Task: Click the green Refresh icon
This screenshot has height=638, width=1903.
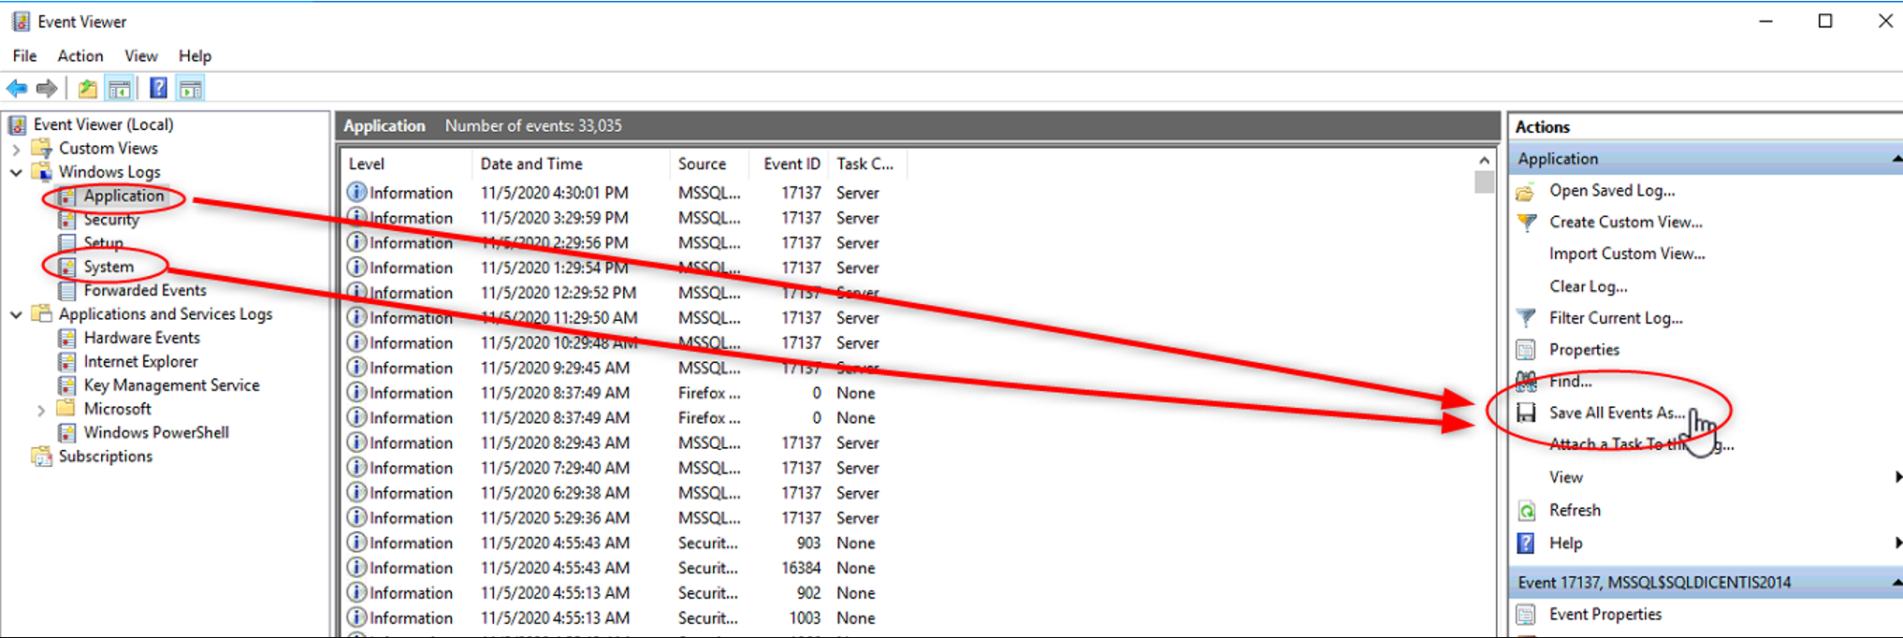Action: coord(1526,511)
